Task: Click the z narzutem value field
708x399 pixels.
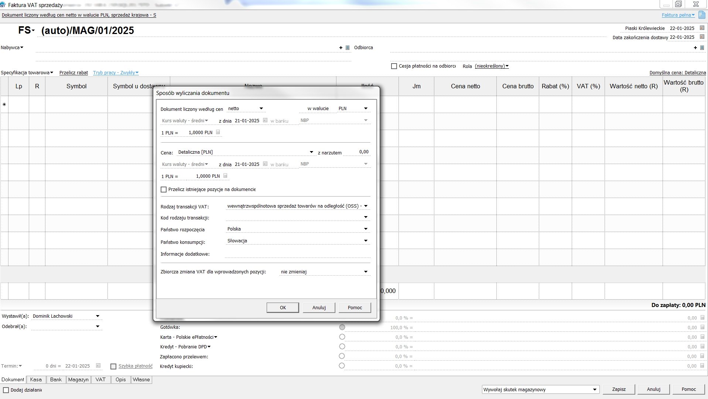Action: point(356,152)
